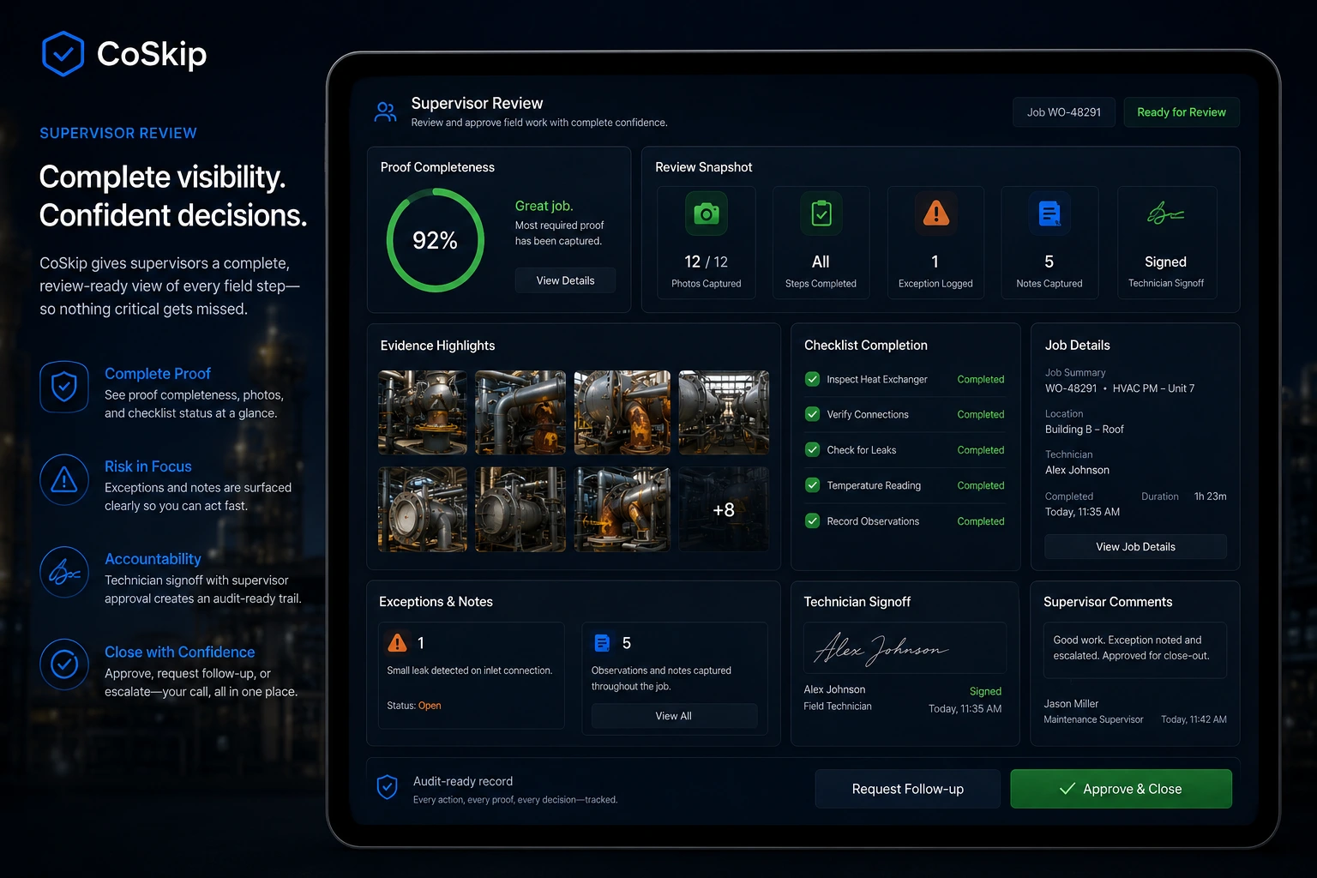Viewport: 1317px width, 878px height.
Task: Select the Steps Completed clipboard icon
Action: click(821, 213)
